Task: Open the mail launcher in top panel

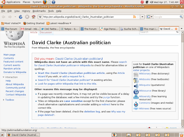Action: [x=49, y=2]
